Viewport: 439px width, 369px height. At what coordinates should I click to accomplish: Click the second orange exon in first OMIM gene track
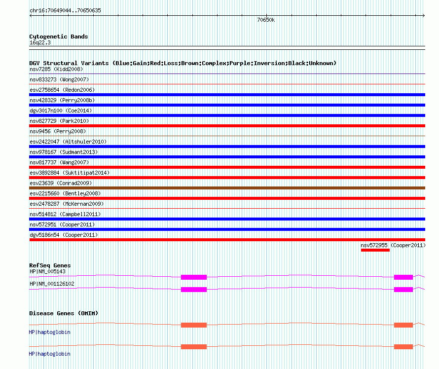click(403, 325)
